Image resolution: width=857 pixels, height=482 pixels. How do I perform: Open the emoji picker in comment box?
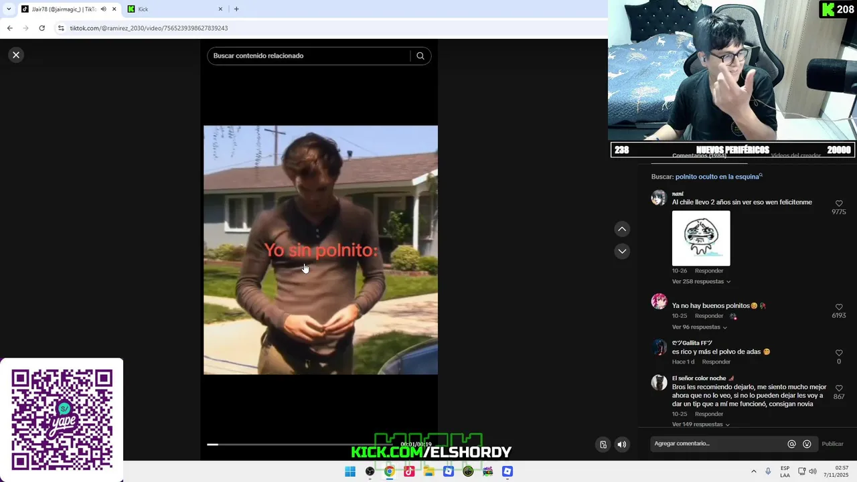[x=807, y=444]
